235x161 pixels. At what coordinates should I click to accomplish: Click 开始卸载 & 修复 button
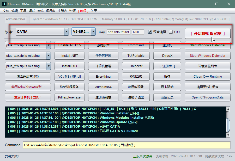[x=208, y=34]
